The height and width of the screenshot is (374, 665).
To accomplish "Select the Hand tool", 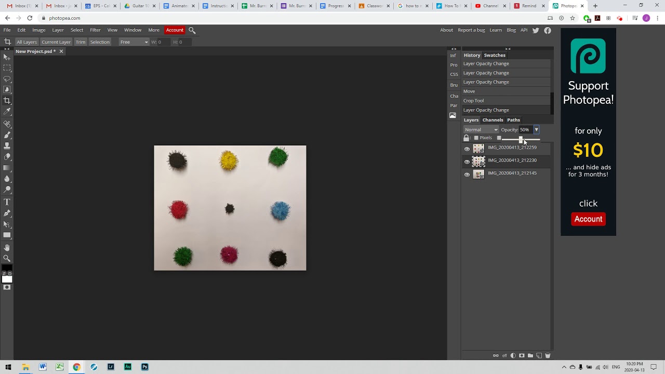I will coord(7,248).
